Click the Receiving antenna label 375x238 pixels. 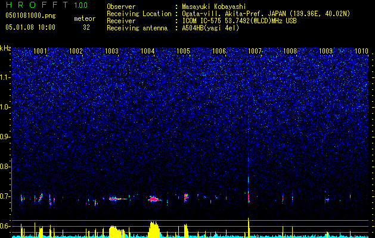pos(137,28)
